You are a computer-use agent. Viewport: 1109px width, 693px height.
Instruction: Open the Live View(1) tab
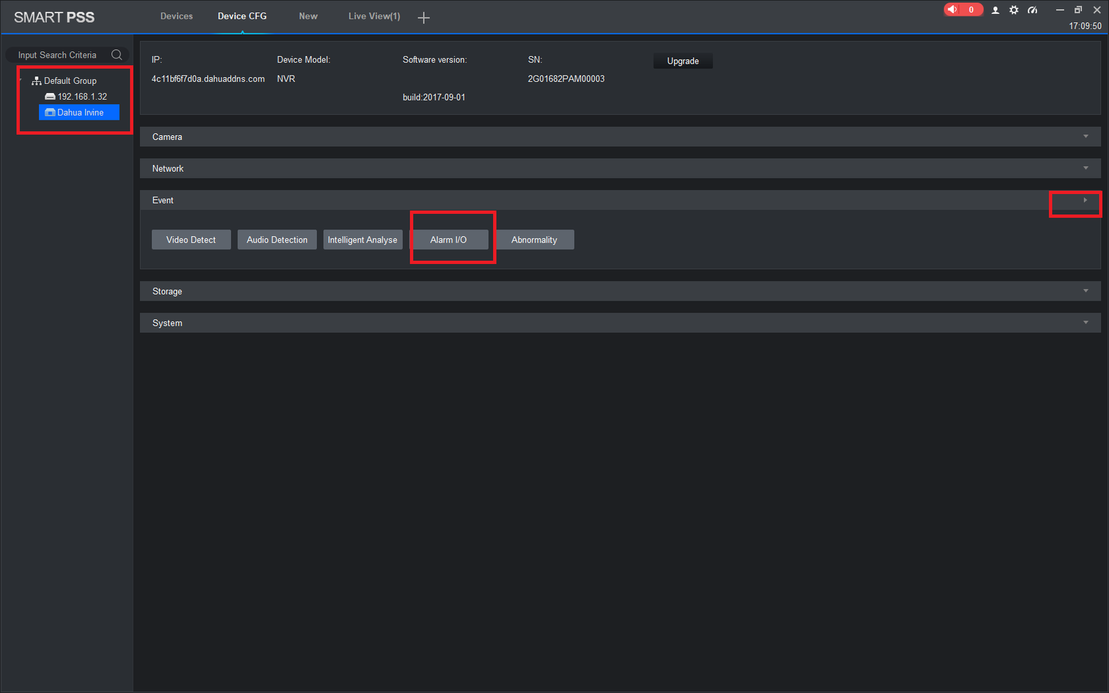point(374,16)
